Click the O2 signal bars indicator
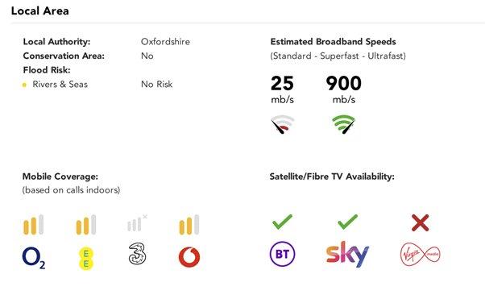 [x=33, y=224]
